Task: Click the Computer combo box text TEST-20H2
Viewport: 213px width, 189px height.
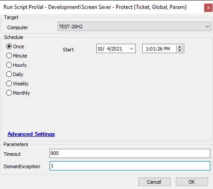Action: pyautogui.click(x=71, y=27)
